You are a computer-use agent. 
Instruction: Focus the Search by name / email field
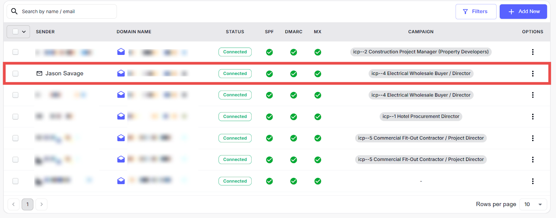[x=66, y=11]
